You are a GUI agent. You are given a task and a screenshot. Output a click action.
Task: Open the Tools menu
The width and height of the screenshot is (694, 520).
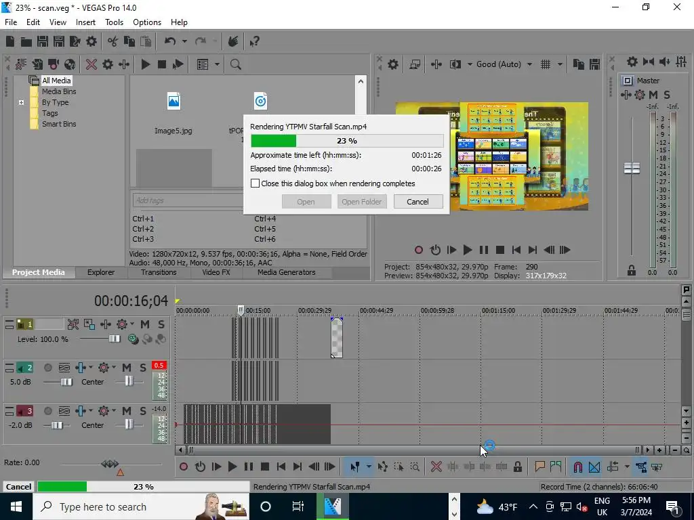[x=114, y=22]
